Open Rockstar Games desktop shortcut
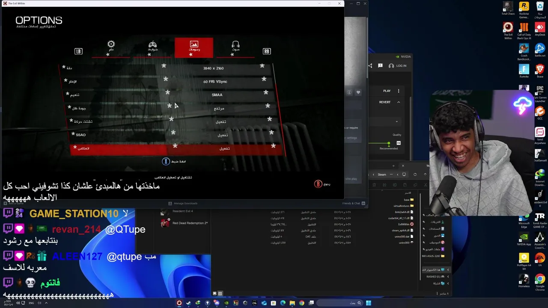The width and height of the screenshot is (548, 308). [524, 10]
